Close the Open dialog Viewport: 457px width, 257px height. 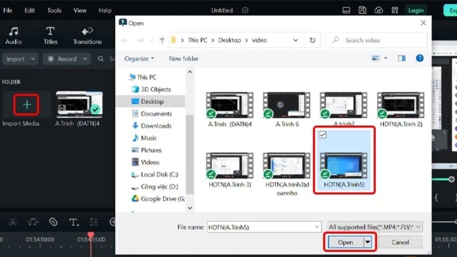[423, 23]
